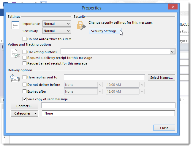Click the Importance label text
This screenshot has width=193, height=148.
31,24
